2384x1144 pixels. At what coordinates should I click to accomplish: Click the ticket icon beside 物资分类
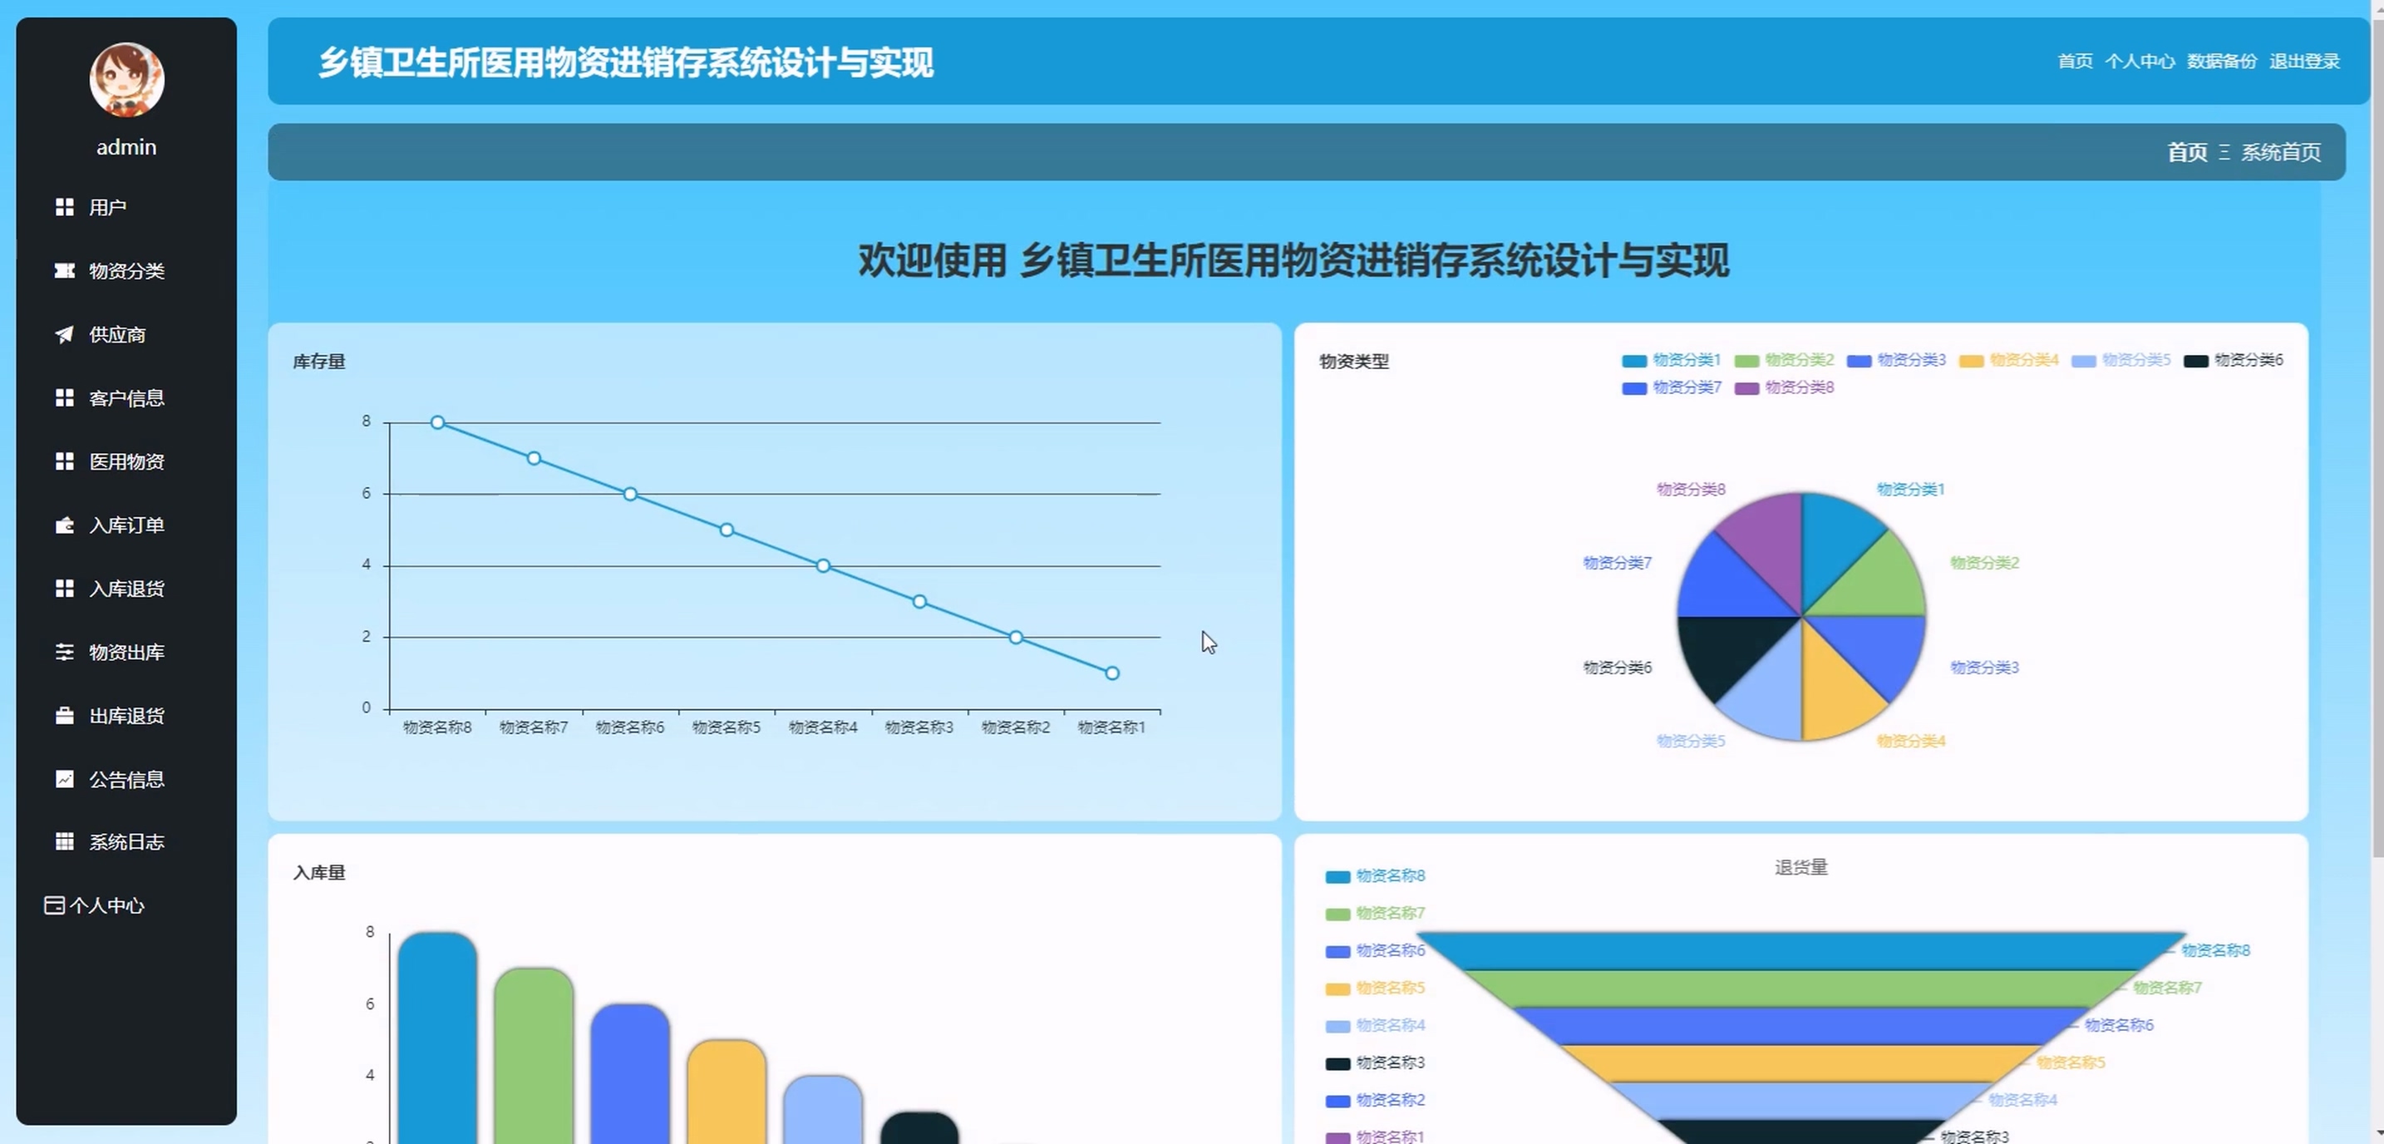coord(64,270)
